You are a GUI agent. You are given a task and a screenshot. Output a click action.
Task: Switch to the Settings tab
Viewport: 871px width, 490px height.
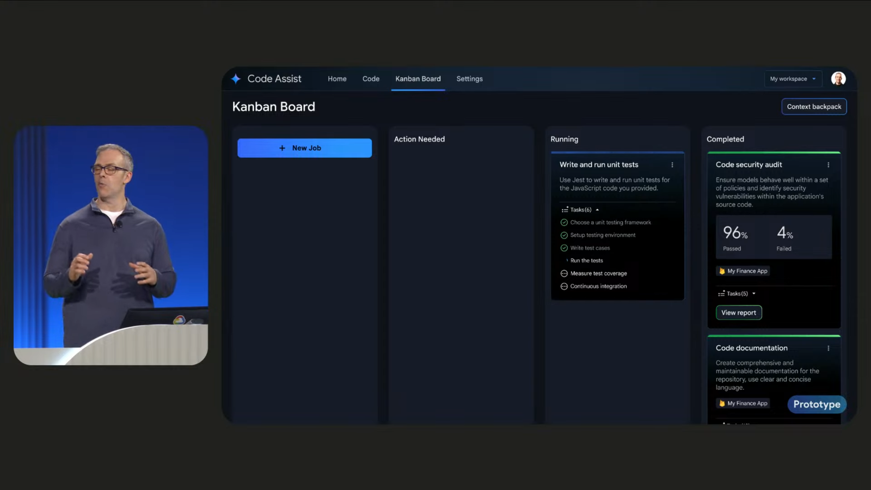click(469, 79)
